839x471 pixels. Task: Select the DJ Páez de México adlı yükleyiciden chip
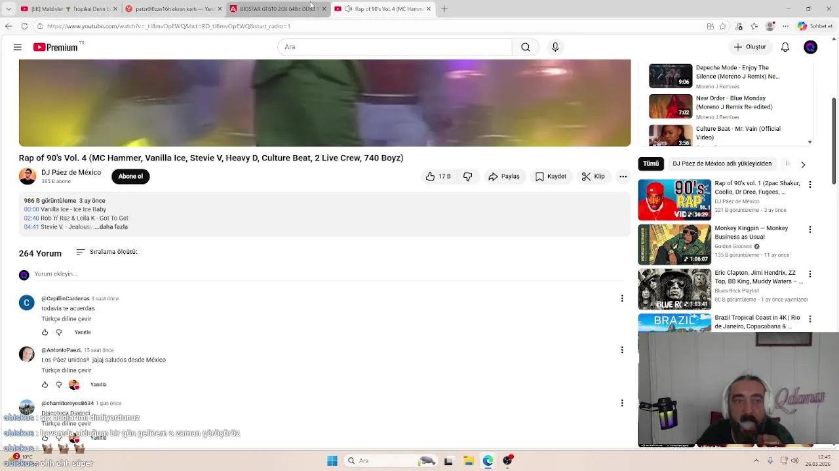click(722, 164)
